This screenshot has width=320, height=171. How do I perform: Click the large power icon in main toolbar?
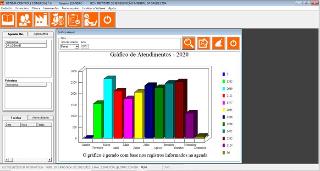pyautogui.click(x=108, y=20)
